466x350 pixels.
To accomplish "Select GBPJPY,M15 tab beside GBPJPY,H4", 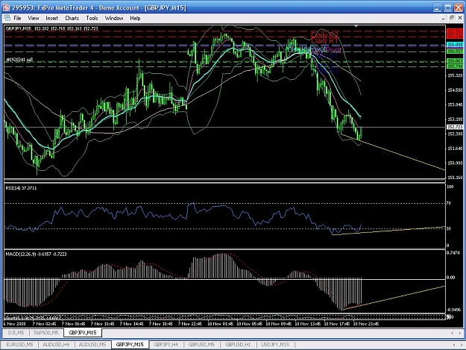I will pos(130,344).
